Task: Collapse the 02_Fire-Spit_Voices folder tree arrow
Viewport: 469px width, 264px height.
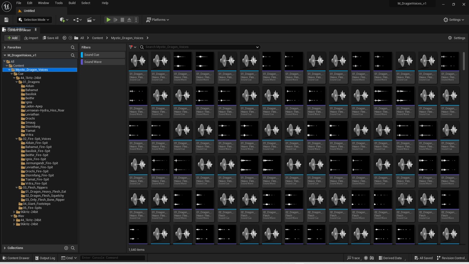Action: pos(17,139)
